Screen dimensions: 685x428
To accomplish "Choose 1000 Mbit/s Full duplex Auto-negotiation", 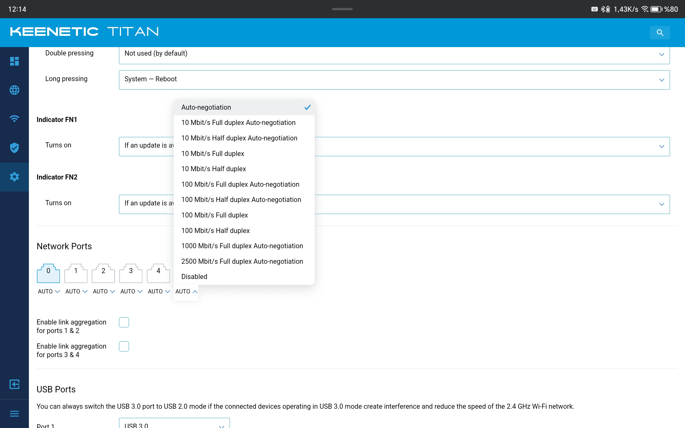I will tap(244, 246).
